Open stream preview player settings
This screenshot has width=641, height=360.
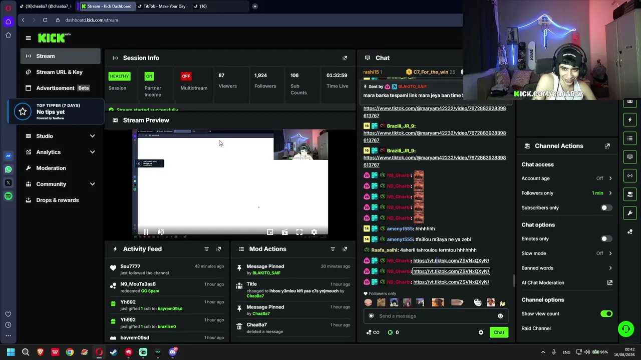coord(314,232)
